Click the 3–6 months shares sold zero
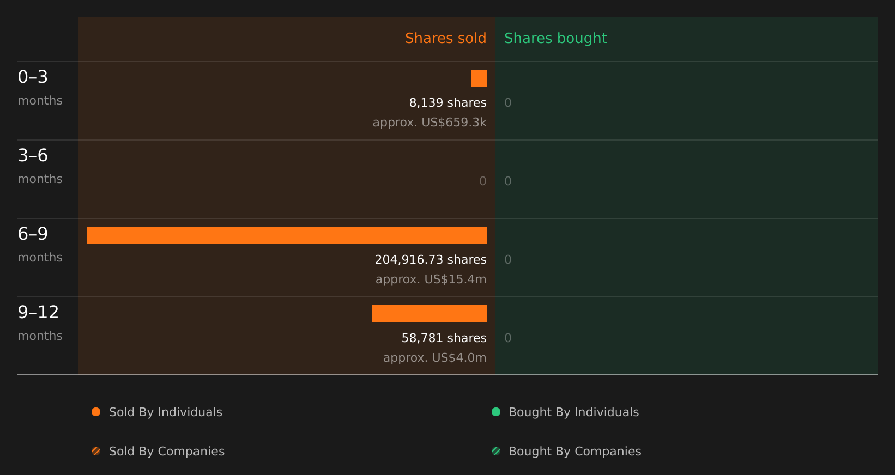Image resolution: width=895 pixels, height=475 pixels. (x=483, y=181)
